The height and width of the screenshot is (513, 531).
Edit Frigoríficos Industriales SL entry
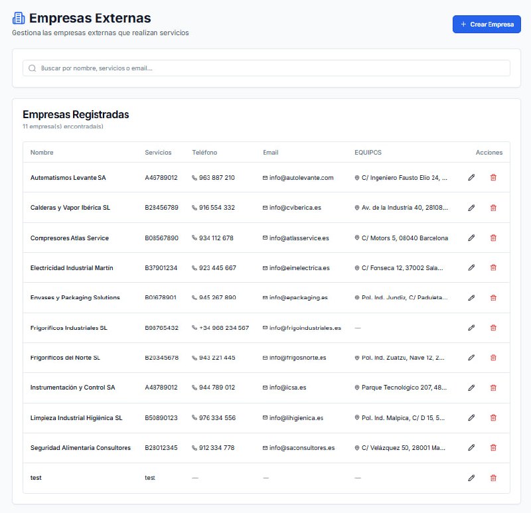[x=471, y=327]
